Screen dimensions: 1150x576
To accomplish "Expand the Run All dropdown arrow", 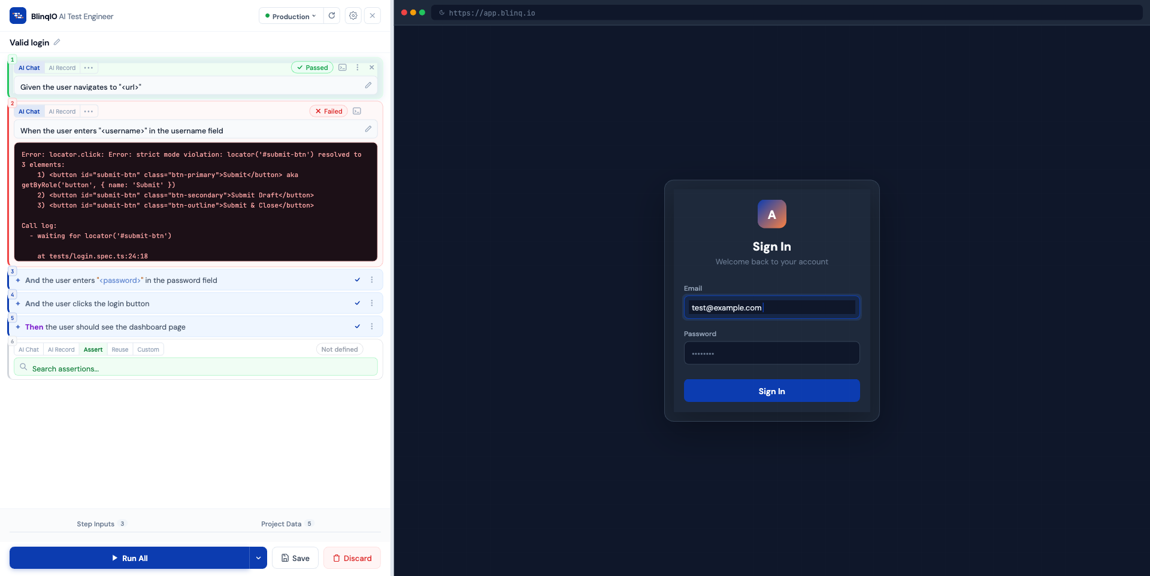I will coord(258,557).
